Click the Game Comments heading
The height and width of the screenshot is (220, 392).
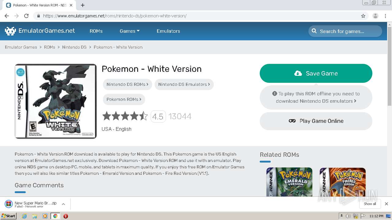pos(39,185)
